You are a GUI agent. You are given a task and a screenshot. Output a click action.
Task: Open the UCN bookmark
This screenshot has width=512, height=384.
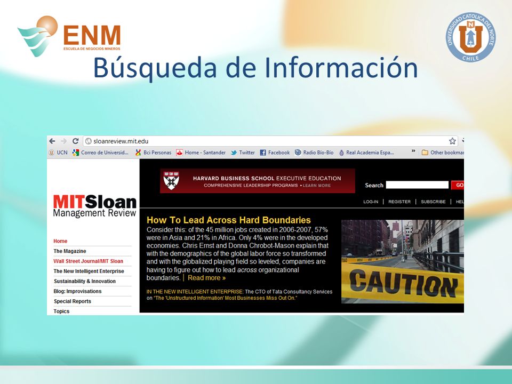[x=58, y=153]
